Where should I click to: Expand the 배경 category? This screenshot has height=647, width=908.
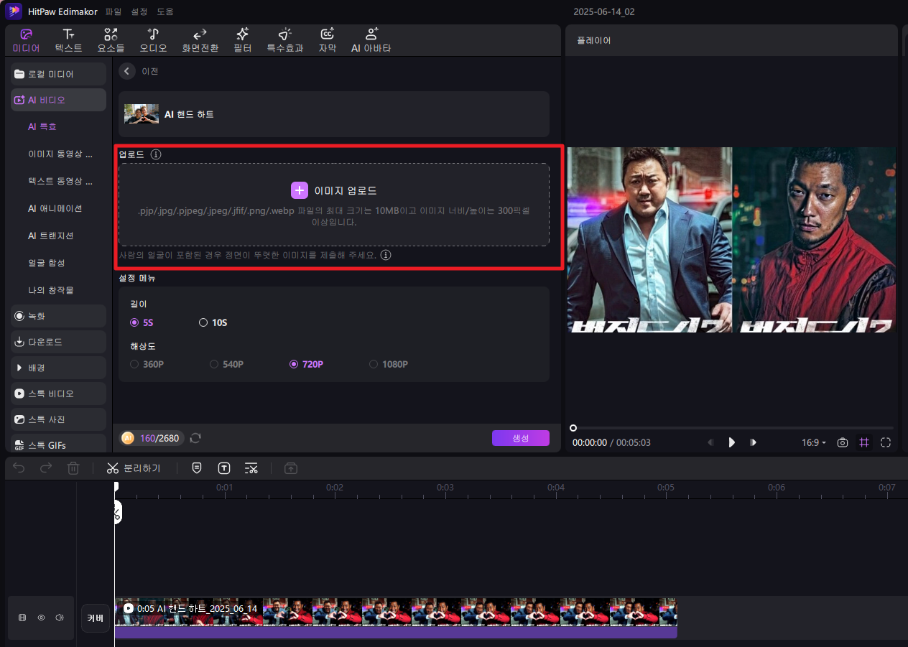tap(58, 368)
